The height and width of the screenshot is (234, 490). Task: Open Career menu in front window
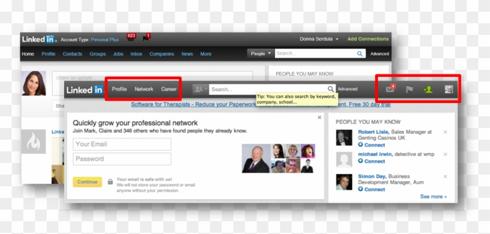pyautogui.click(x=169, y=89)
